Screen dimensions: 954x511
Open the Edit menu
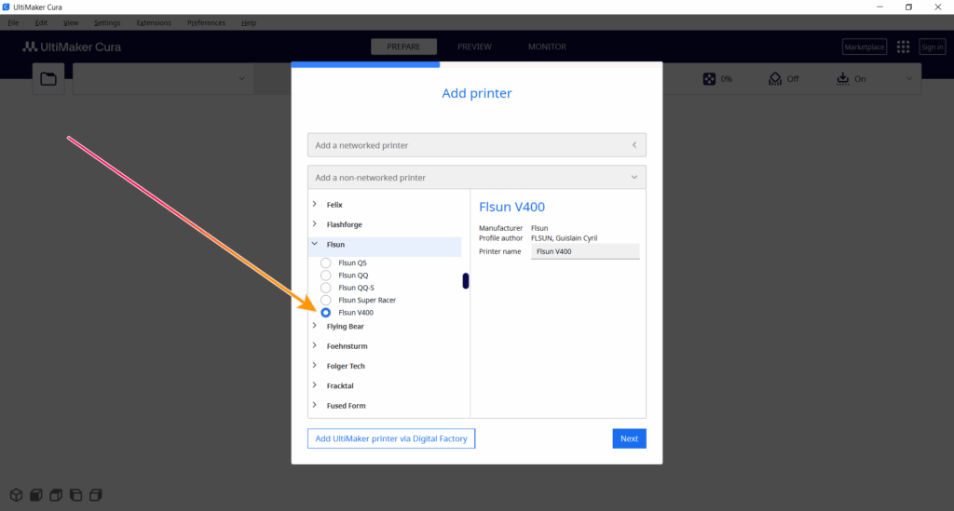coord(41,22)
